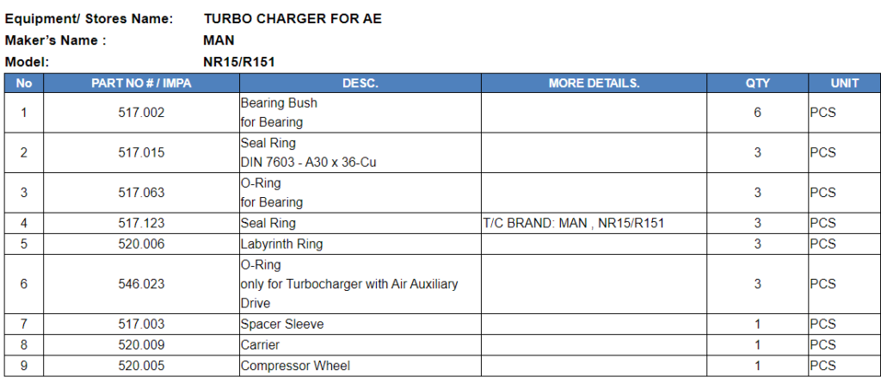Click quantity 6 in the Bearing Bush row
881x383 pixels.
click(757, 113)
